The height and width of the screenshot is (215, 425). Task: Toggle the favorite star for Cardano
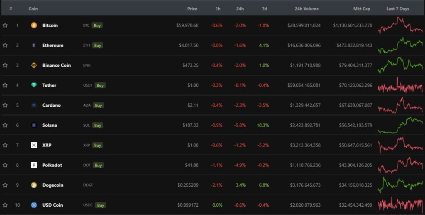5,105
